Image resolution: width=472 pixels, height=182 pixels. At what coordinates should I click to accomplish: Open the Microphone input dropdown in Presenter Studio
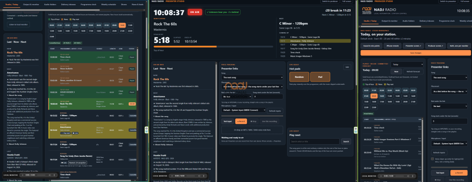pyautogui.click(x=243, y=111)
